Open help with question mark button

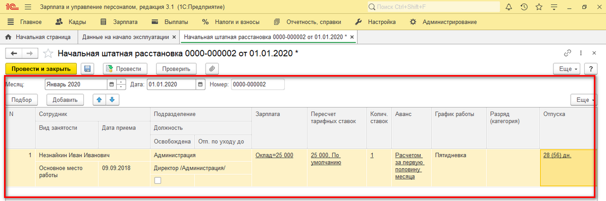point(590,69)
